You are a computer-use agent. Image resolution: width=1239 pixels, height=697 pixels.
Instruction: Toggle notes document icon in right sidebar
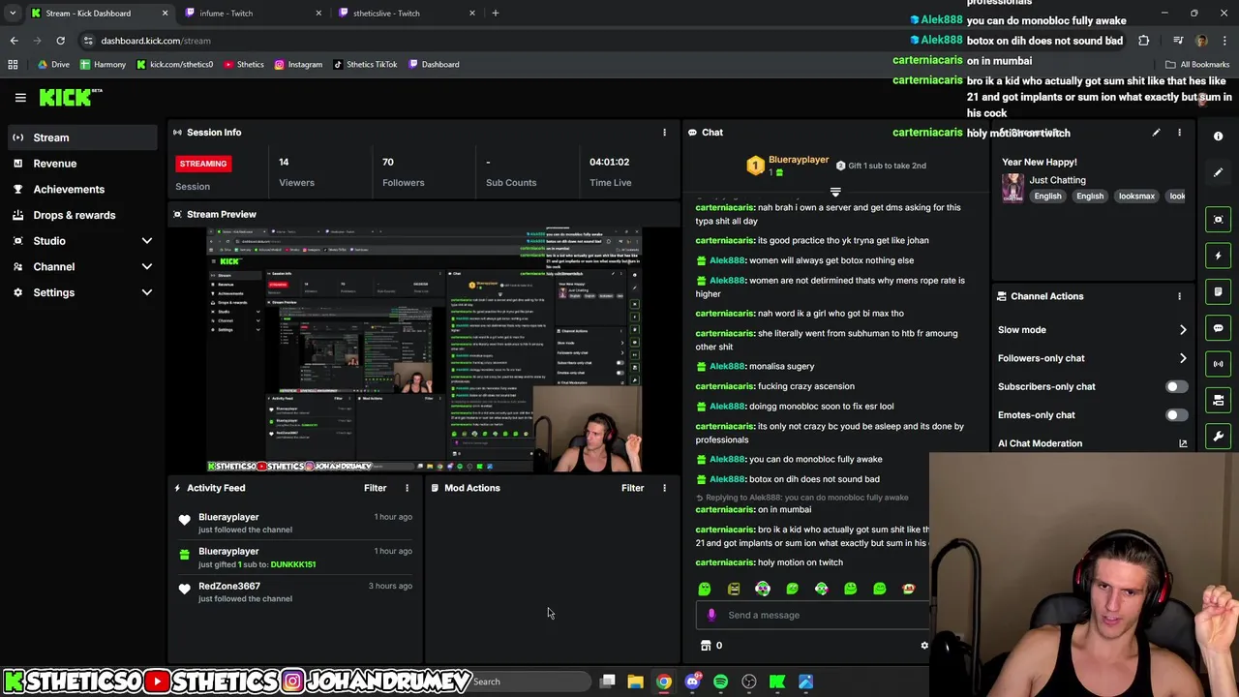click(1219, 291)
